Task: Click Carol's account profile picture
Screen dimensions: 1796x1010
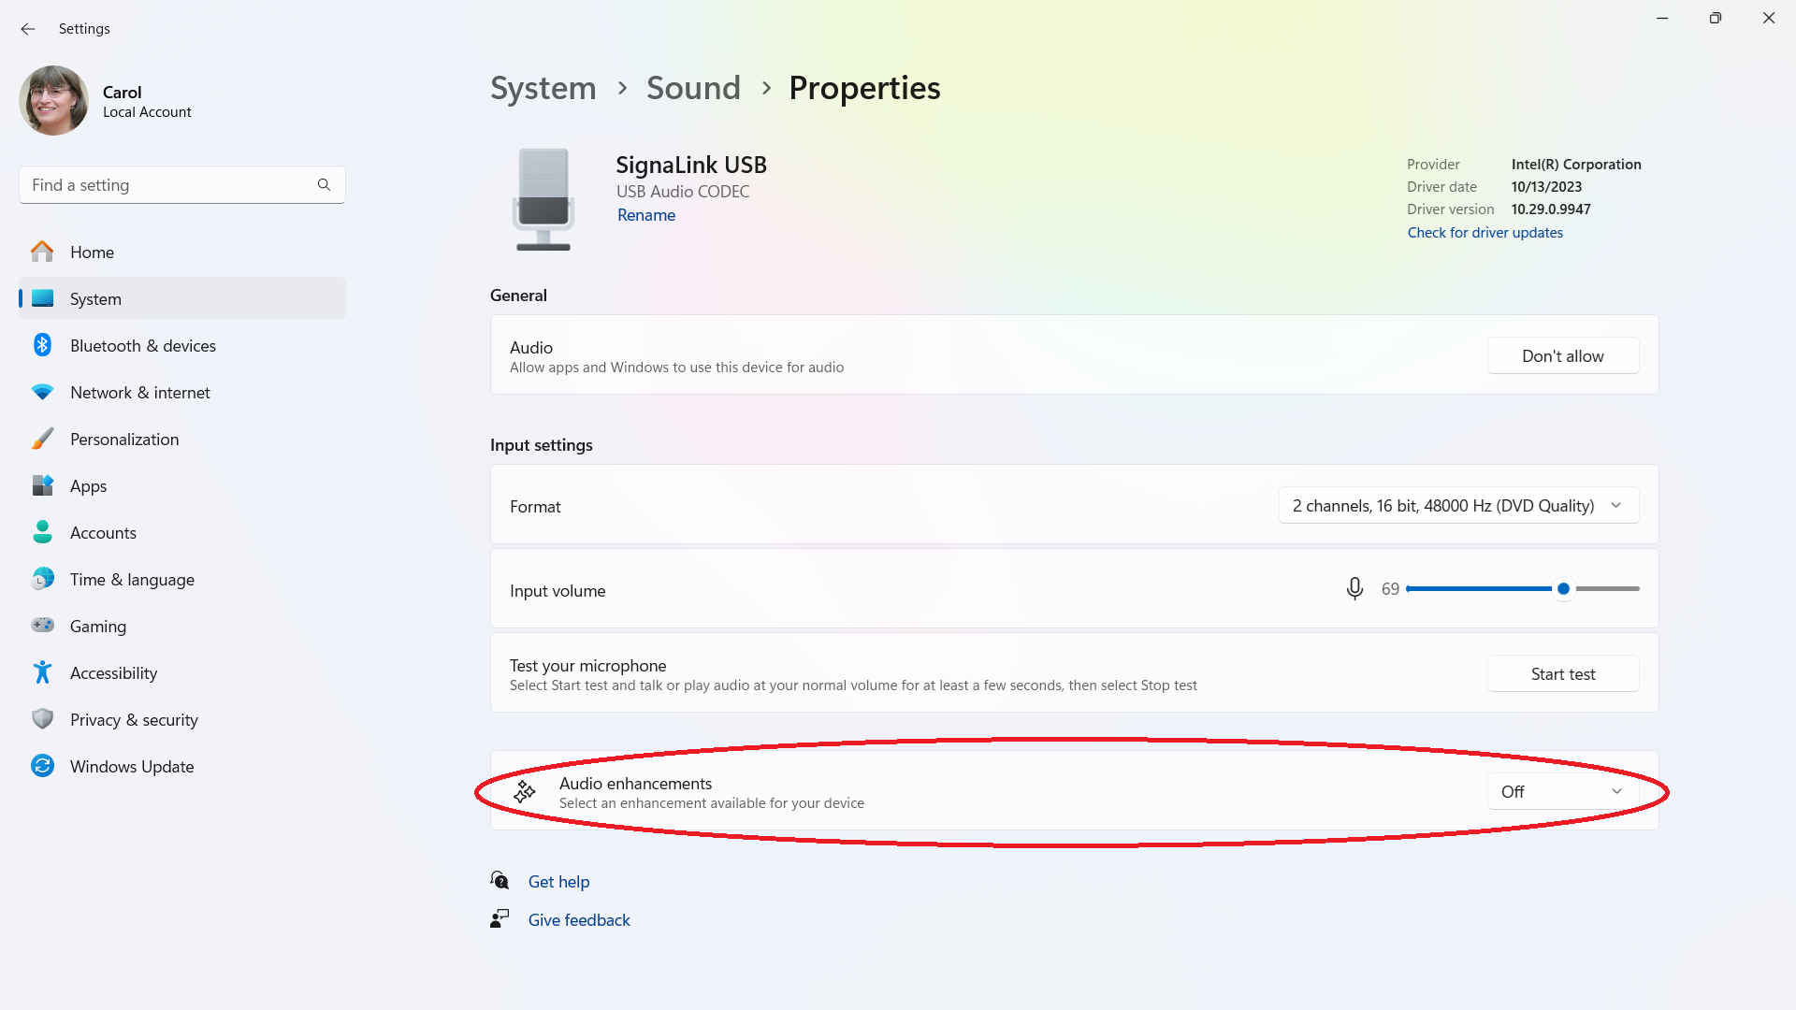Action: [53, 100]
